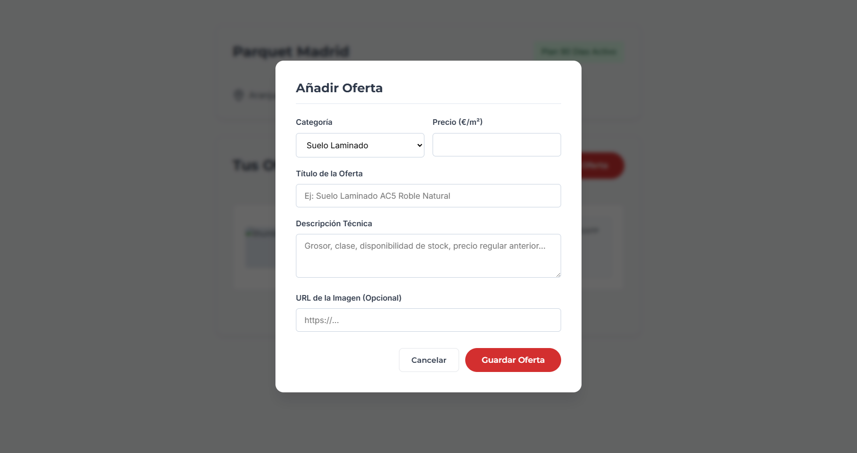
Task: Click the URL de la Imagen (Opcional) label
Action: (348, 298)
